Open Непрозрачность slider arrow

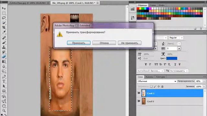[x=204, y=81]
